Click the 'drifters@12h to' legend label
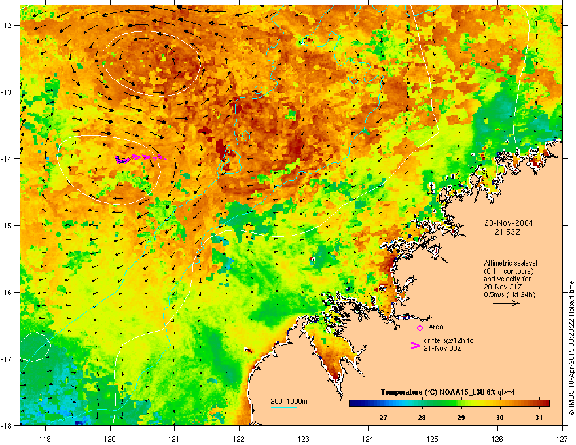576x445 pixels. click(x=448, y=340)
